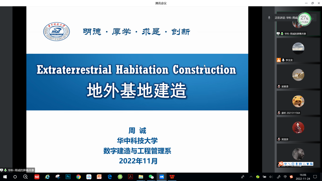Click the Sogou emoji face icon

pos(293,164)
